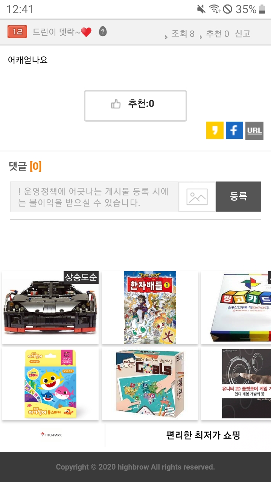
Task: Tap 편리한 최저가 쇼핑 banner link
Action: [x=203, y=436]
